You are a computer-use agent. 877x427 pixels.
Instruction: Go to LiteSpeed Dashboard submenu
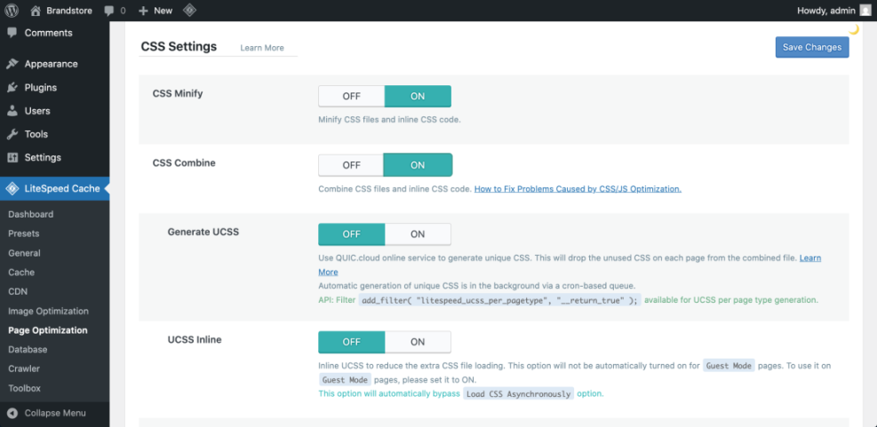click(x=31, y=214)
